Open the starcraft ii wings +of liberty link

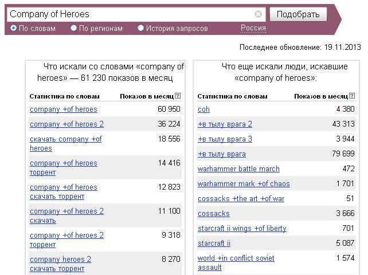pyautogui.click(x=242, y=229)
